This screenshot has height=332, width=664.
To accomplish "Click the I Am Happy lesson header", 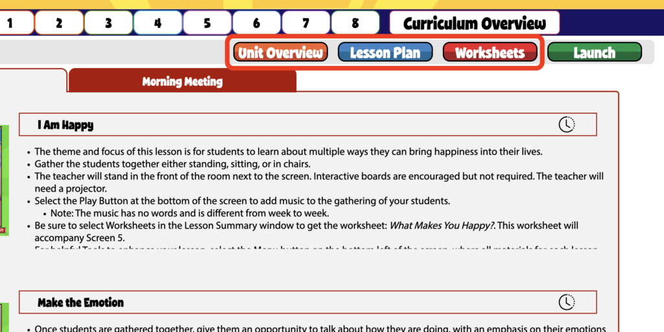I will (308, 125).
